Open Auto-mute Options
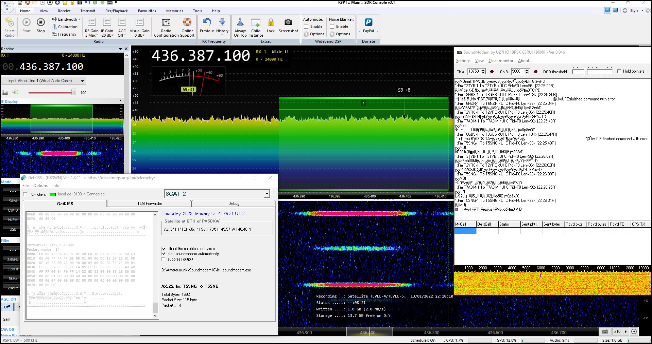Screen dimensions: 652x344 [x=314, y=34]
